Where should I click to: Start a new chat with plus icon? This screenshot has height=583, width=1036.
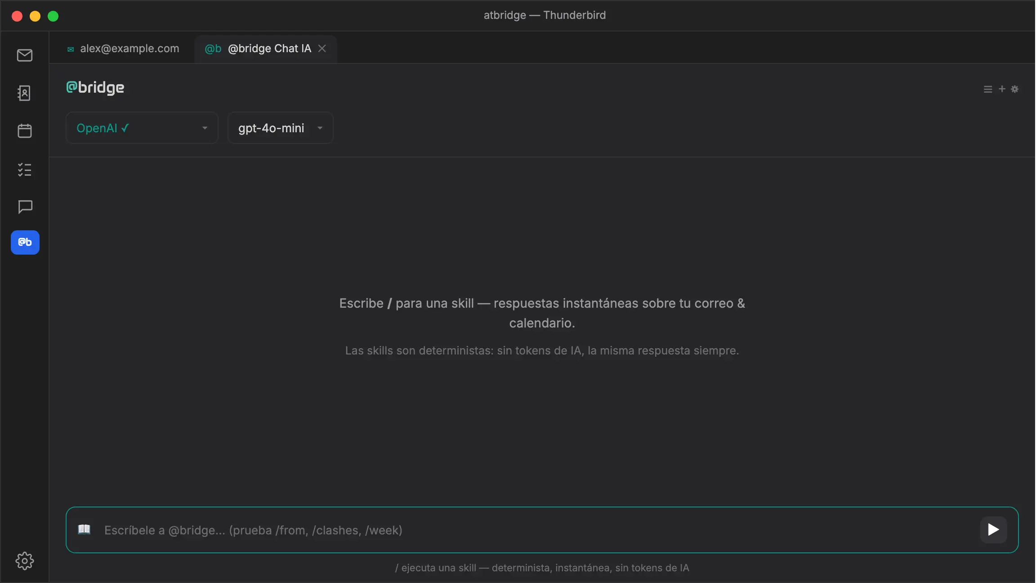tap(1002, 89)
